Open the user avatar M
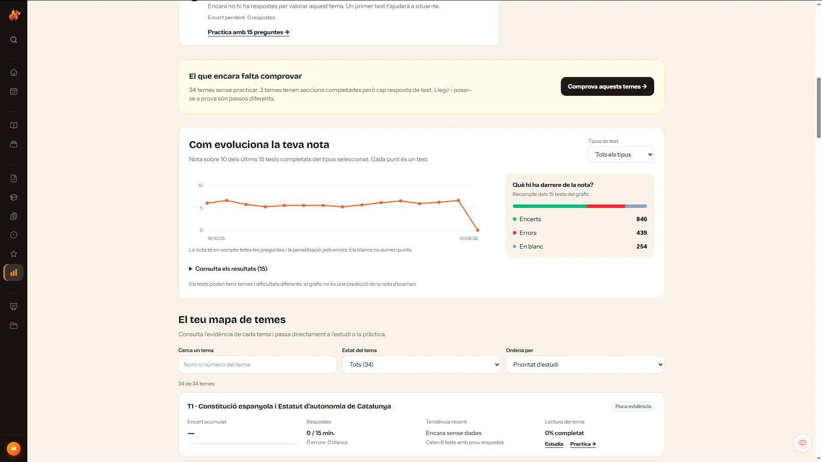The width and height of the screenshot is (822, 462). point(14,448)
